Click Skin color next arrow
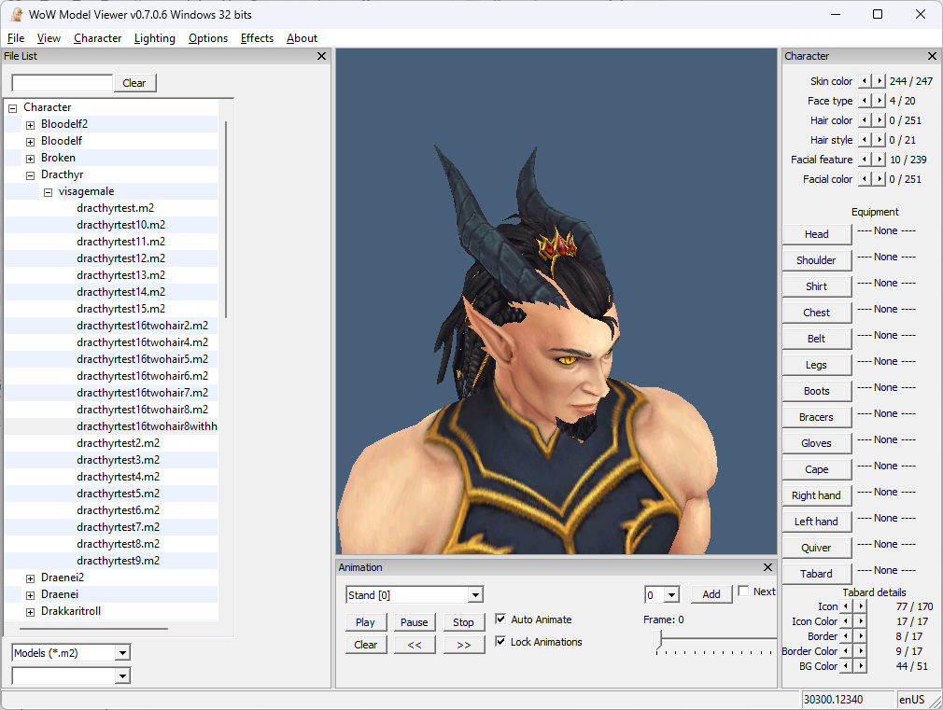 [879, 80]
